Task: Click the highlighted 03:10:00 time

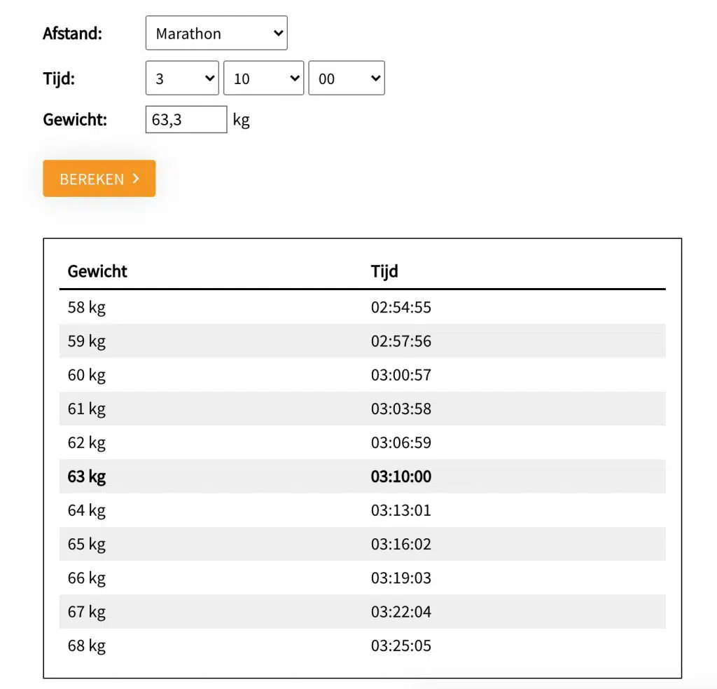Action: tap(401, 477)
